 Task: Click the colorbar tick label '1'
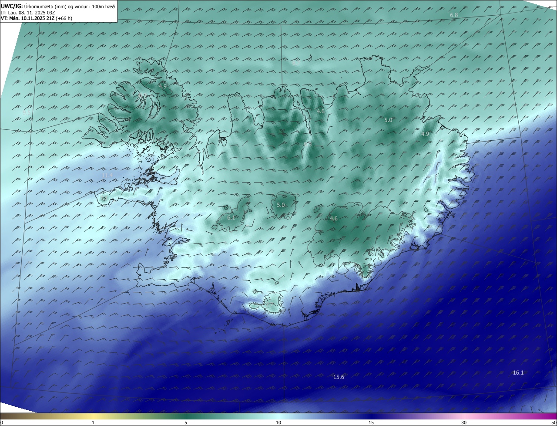[93, 423]
